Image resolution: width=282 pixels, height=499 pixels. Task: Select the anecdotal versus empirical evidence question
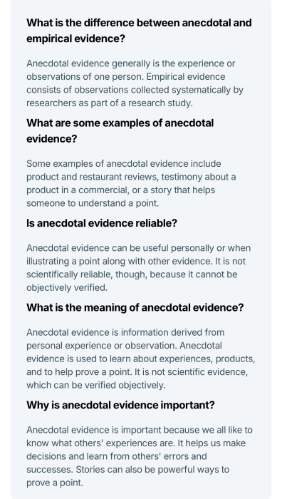click(139, 31)
